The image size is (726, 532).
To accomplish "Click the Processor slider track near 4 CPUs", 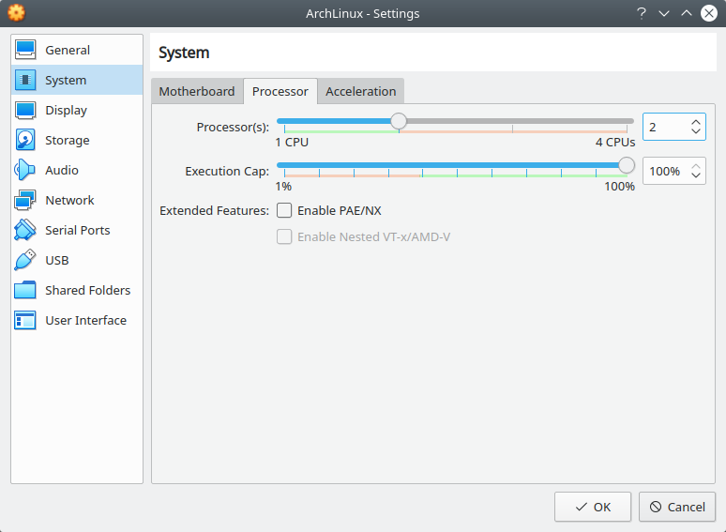I will tap(625, 121).
